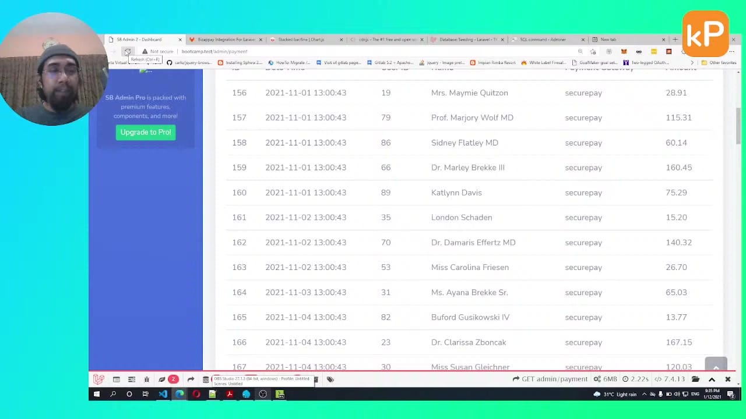The height and width of the screenshot is (419, 746).
Task: Open Debugbar Timeline panel icon
Action: (132, 379)
